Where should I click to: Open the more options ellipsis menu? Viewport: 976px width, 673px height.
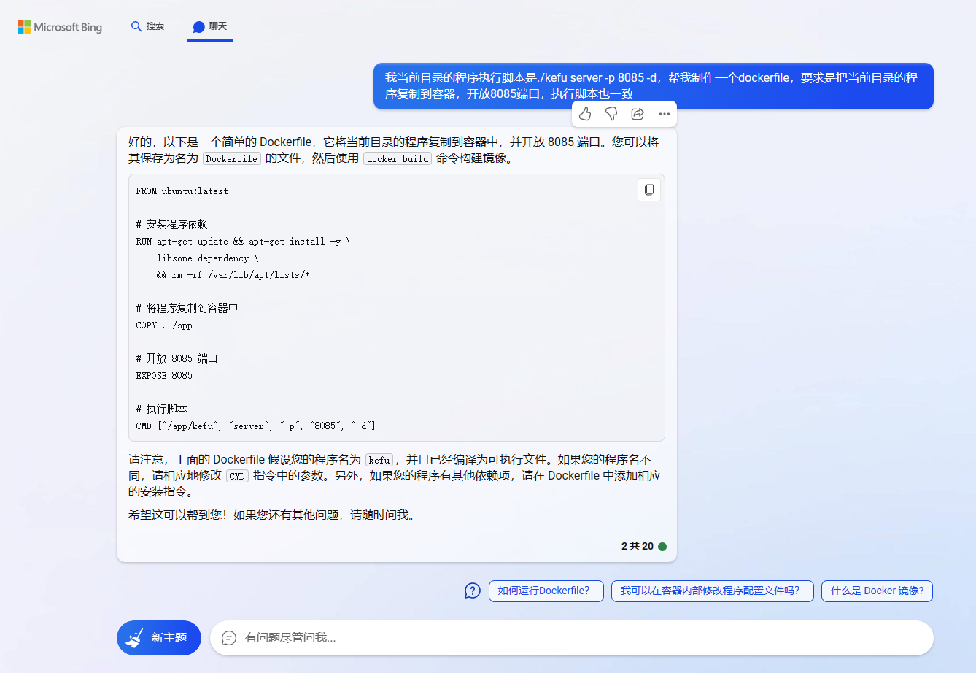click(x=664, y=114)
